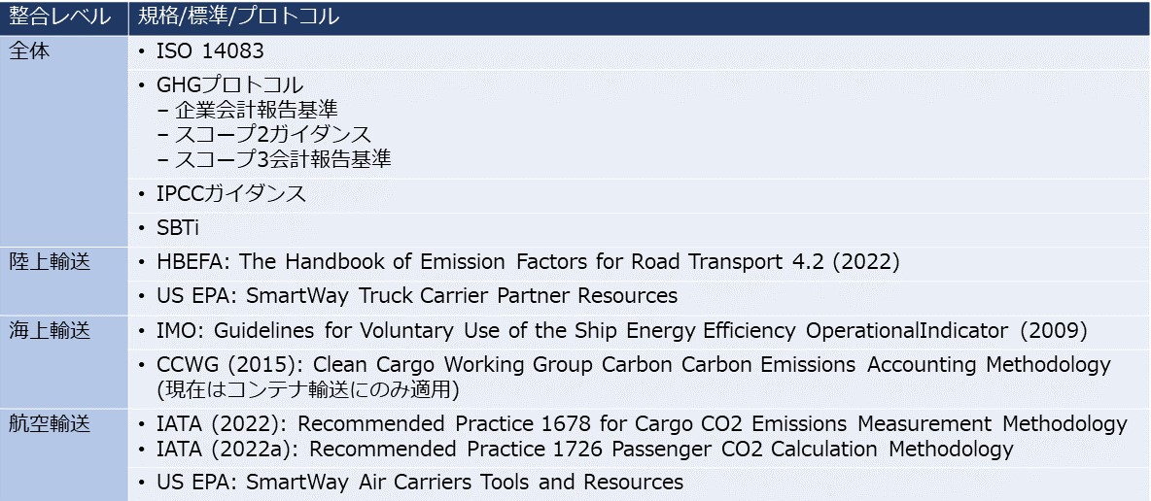This screenshot has height=501, width=1151.
Task: Select the 全体 row label cell
Action: 64,142
